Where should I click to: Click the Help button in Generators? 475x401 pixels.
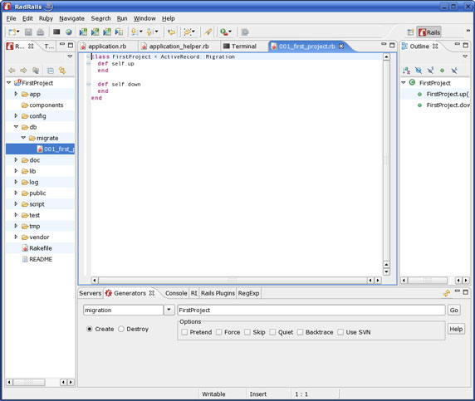[x=456, y=330]
